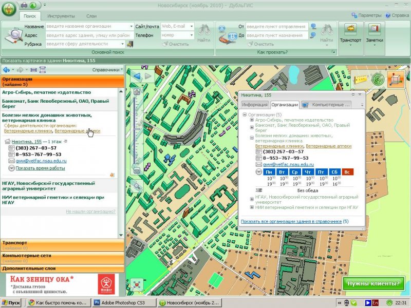Click Никитина, 155 address link in card

(x=27, y=142)
